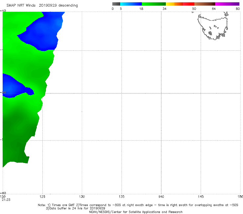Viewport: 243px width, 214px height.
Task: Click the color bar label '34'
Action: click(x=165, y=9)
